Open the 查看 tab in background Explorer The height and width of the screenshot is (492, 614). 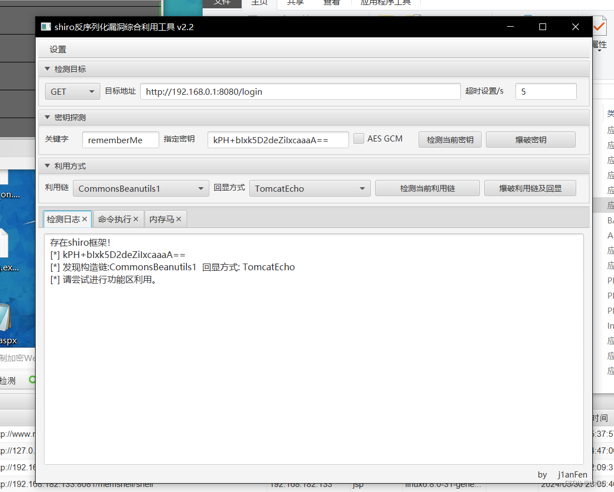pos(331,2)
